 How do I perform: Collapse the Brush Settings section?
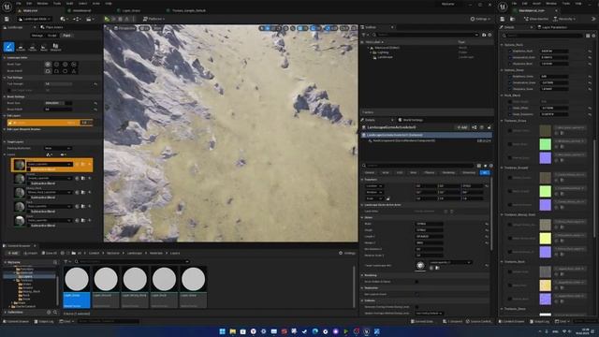[x=5, y=96]
